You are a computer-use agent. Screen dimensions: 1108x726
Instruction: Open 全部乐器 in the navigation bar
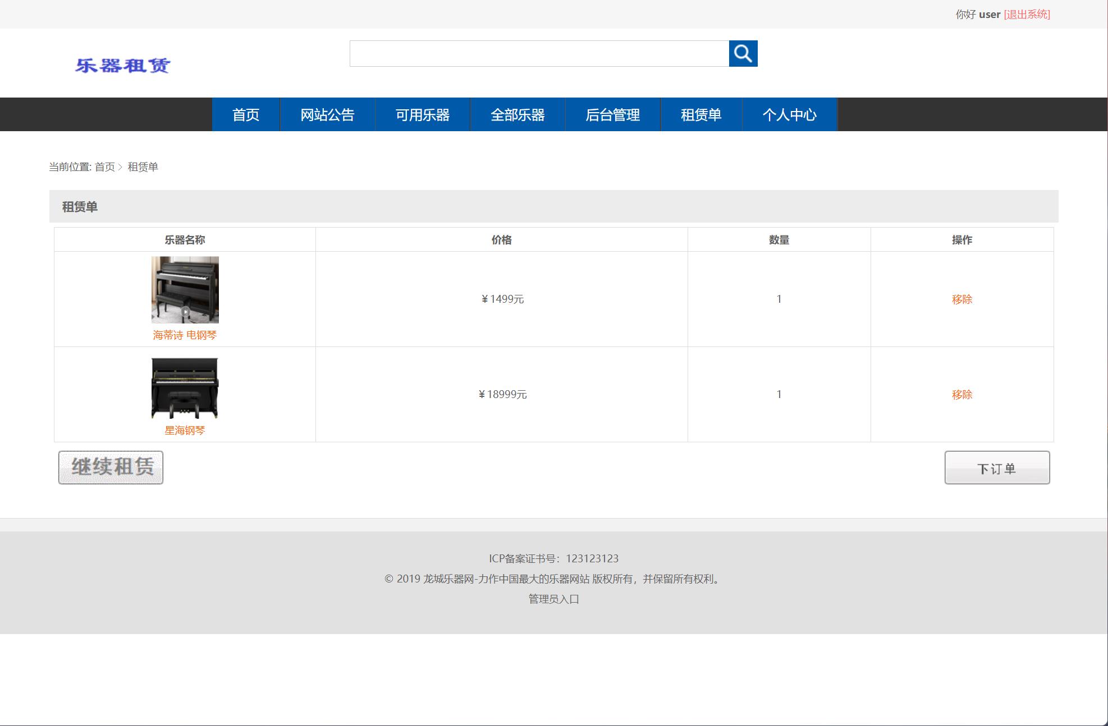[x=518, y=115]
